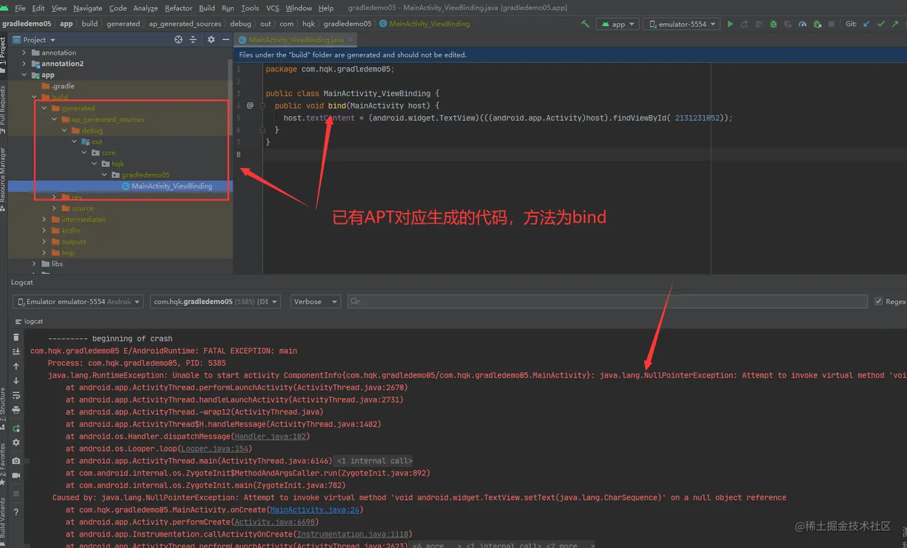Click the locate file target icon in Project panel
The width and height of the screenshot is (907, 548).
point(178,40)
